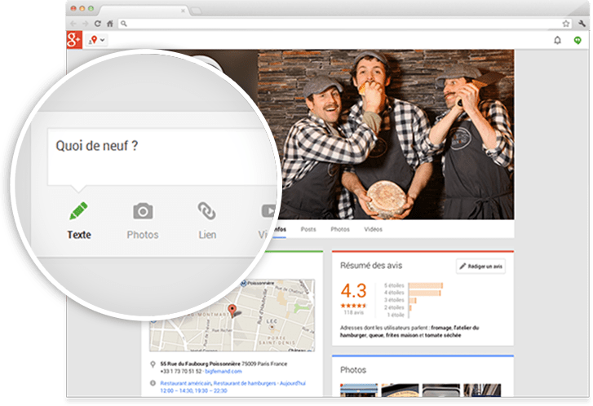The height and width of the screenshot is (406, 593).
Task: Switch to the Photos tab
Action: click(340, 230)
